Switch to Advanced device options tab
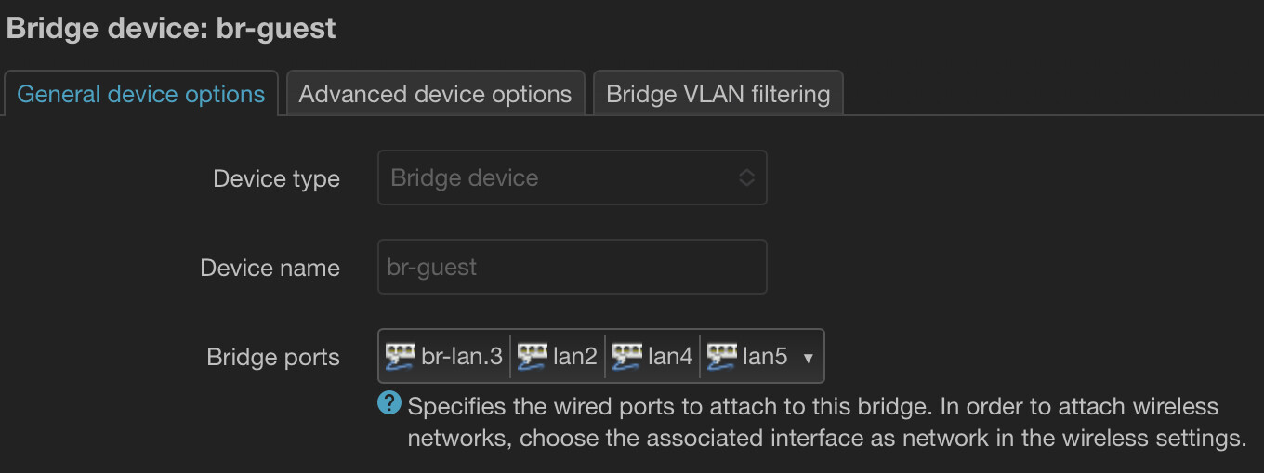 click(435, 95)
